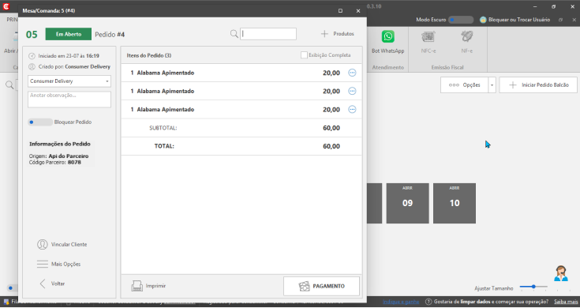Click the search magnifier icon in order dialog
This screenshot has height=308, width=580.
(x=234, y=34)
